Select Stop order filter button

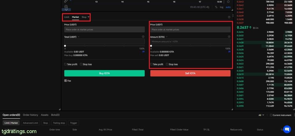(46, 123)
